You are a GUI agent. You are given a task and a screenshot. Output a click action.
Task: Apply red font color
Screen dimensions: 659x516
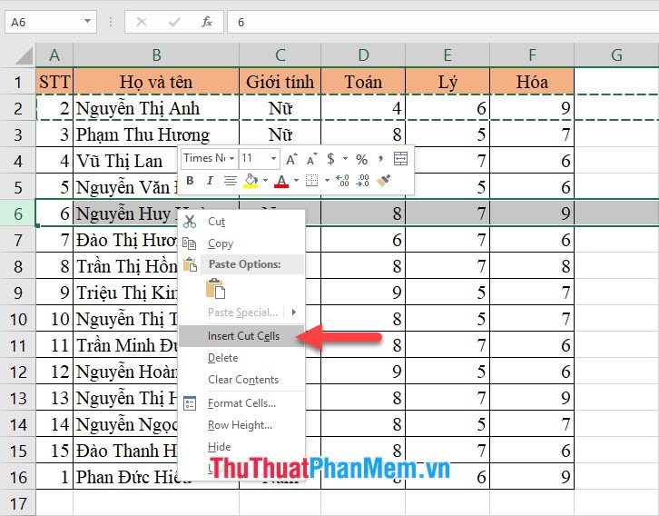click(x=281, y=181)
